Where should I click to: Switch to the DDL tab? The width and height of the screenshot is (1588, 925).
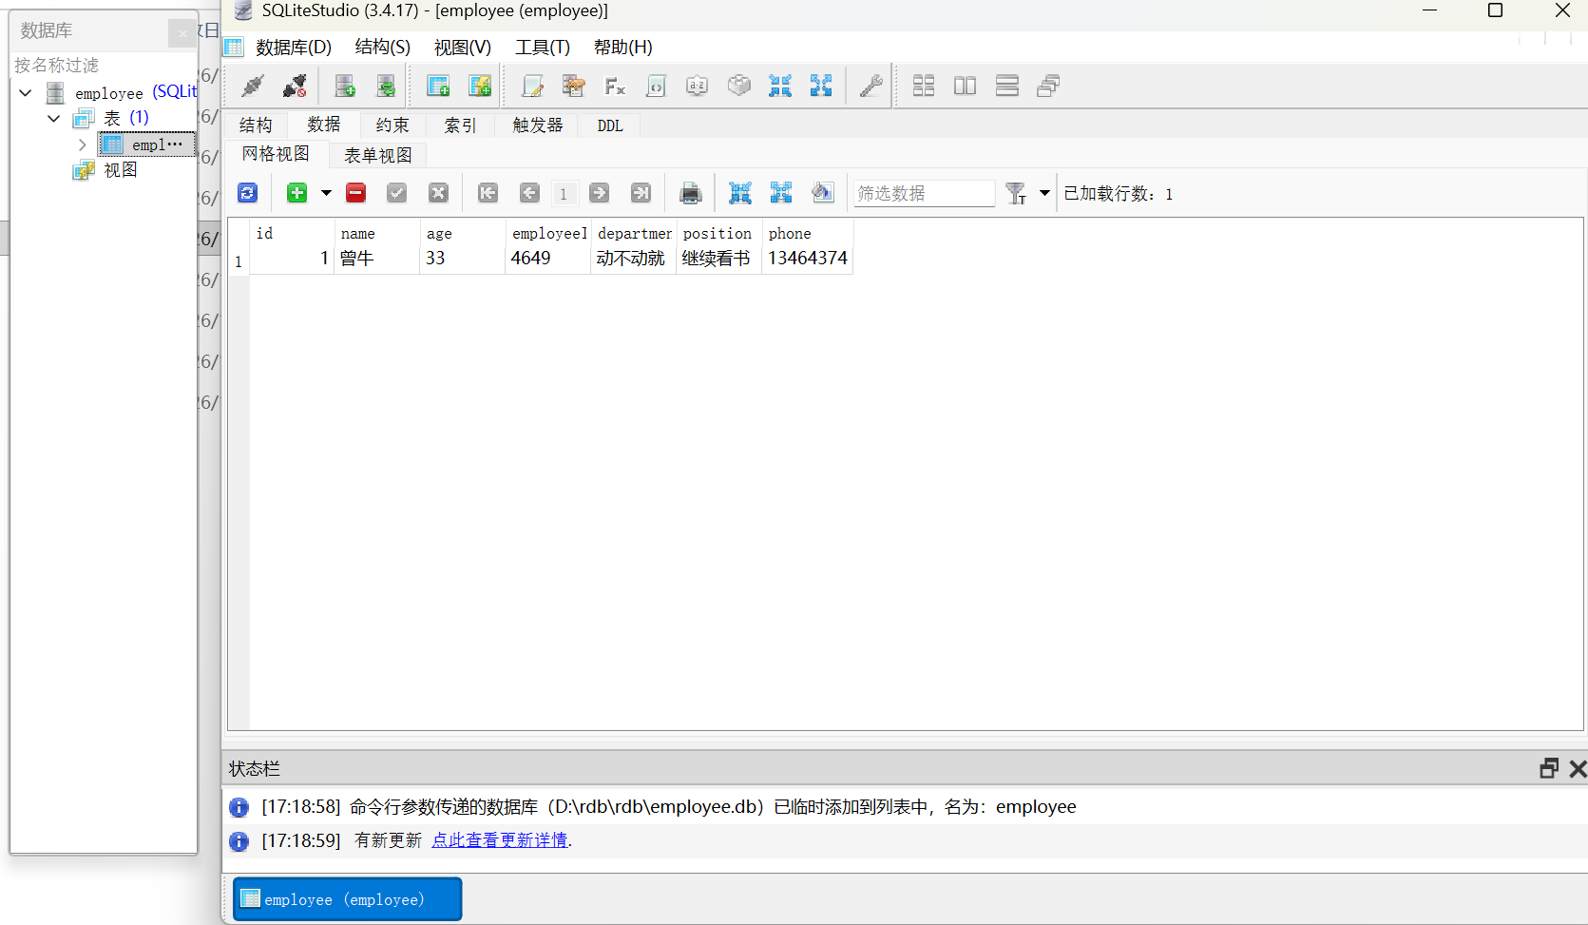point(610,125)
